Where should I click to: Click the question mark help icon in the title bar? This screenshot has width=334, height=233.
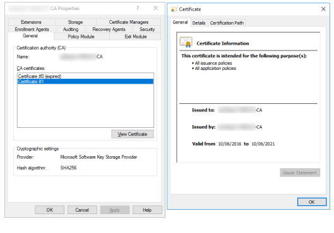(x=138, y=8)
